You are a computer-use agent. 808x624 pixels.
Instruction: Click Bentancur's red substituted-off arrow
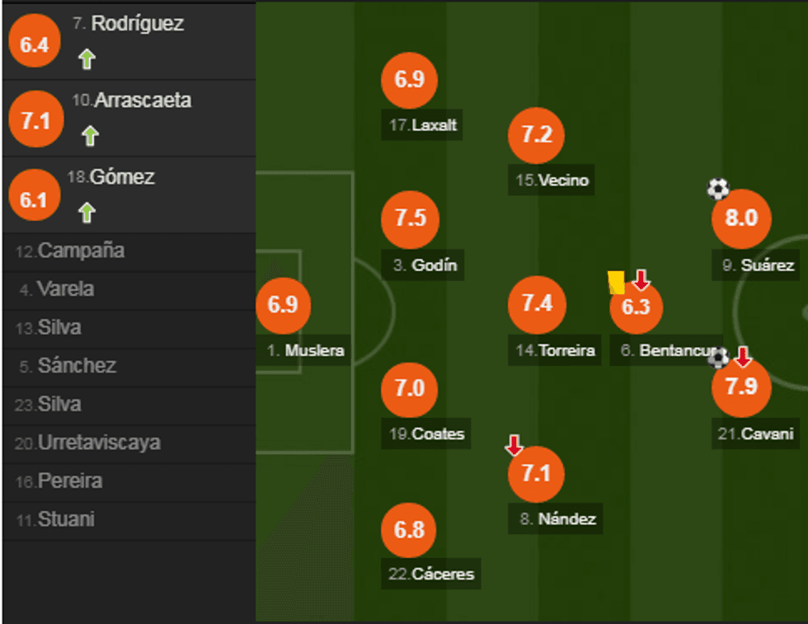(641, 280)
